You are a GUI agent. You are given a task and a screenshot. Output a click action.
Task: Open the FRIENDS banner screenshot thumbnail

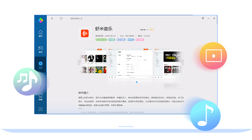168,63
